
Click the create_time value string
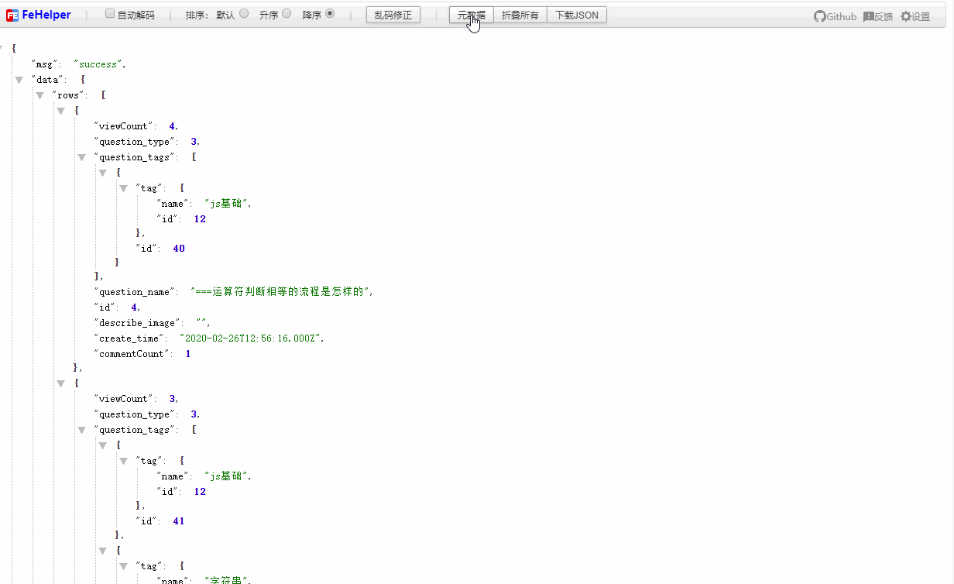coord(252,338)
